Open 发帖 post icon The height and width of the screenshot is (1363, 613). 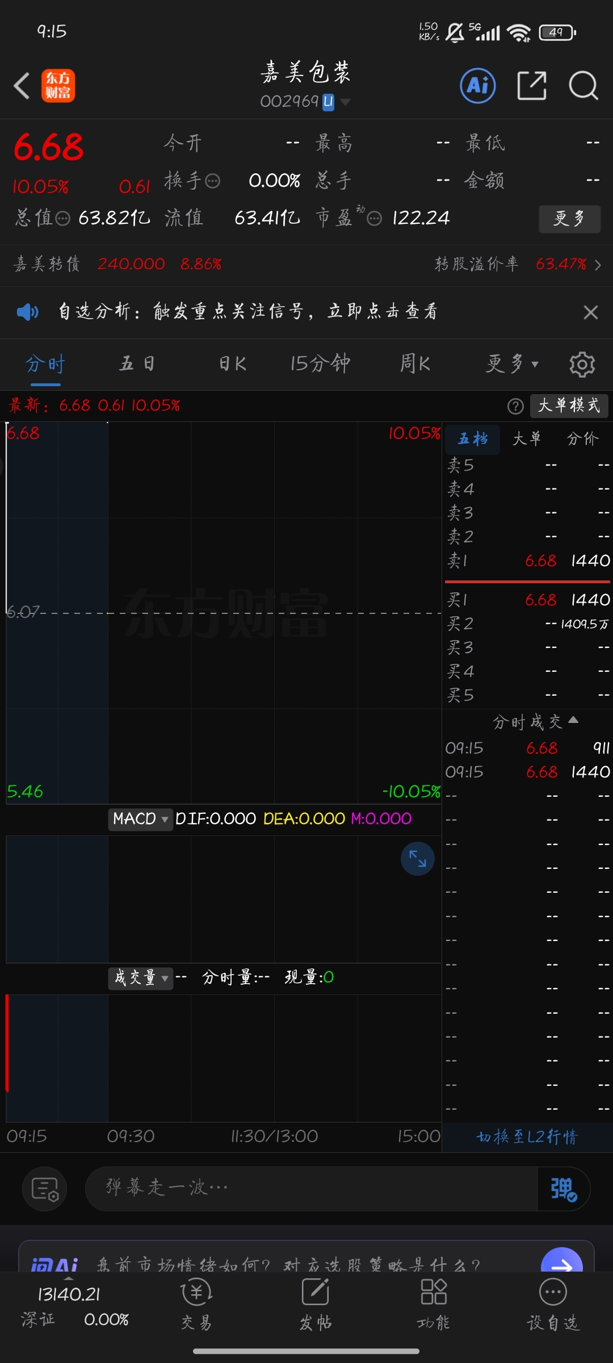316,1305
